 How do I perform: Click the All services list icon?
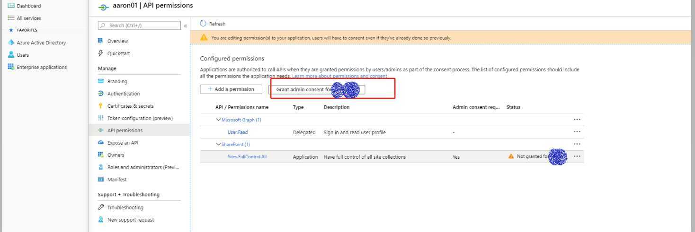pos(11,18)
